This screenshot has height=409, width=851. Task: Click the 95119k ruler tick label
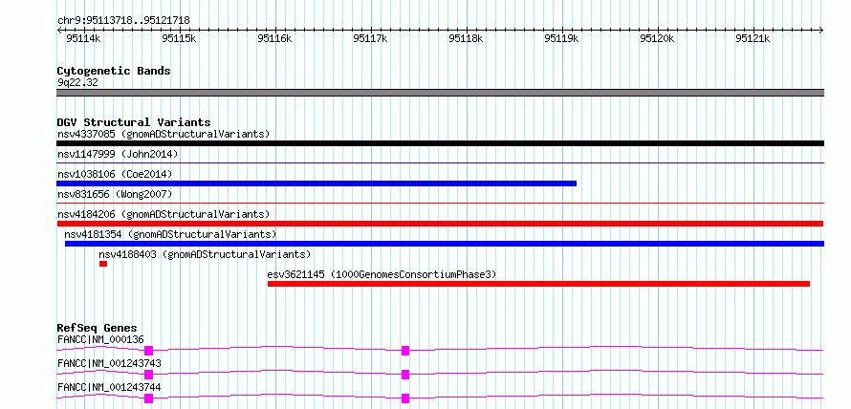(561, 38)
